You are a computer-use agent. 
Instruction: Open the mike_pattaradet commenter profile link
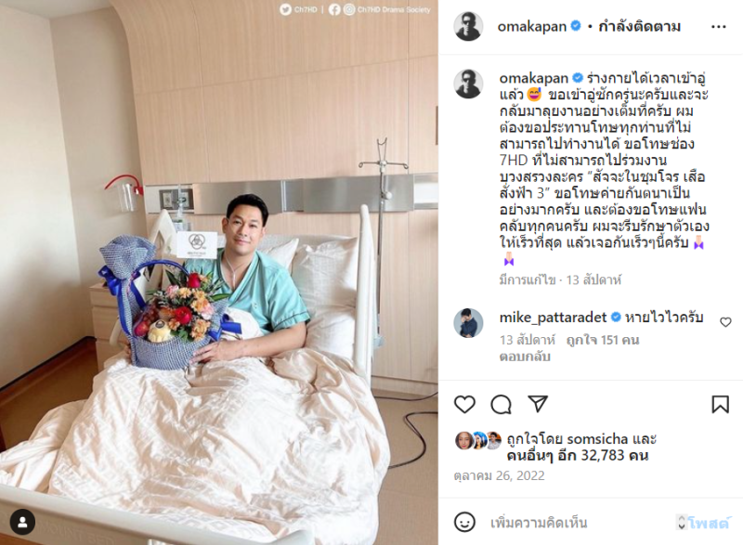(553, 318)
